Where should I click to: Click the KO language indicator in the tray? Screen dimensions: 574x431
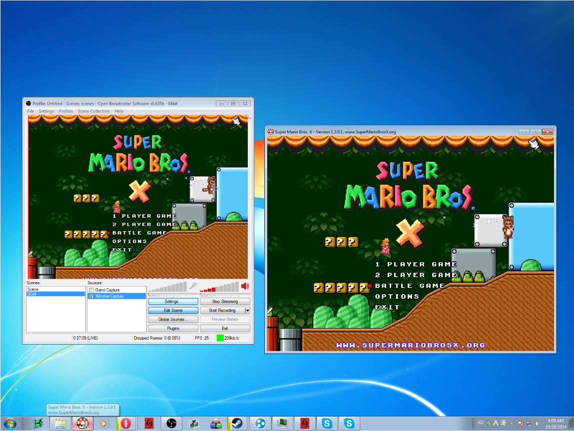[x=480, y=423]
